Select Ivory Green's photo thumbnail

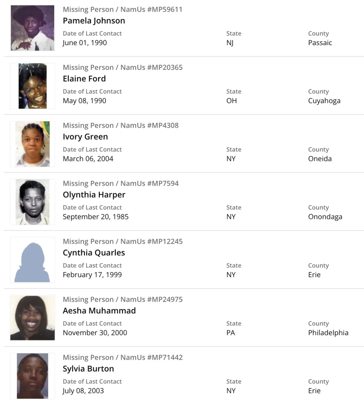pyautogui.click(x=33, y=144)
